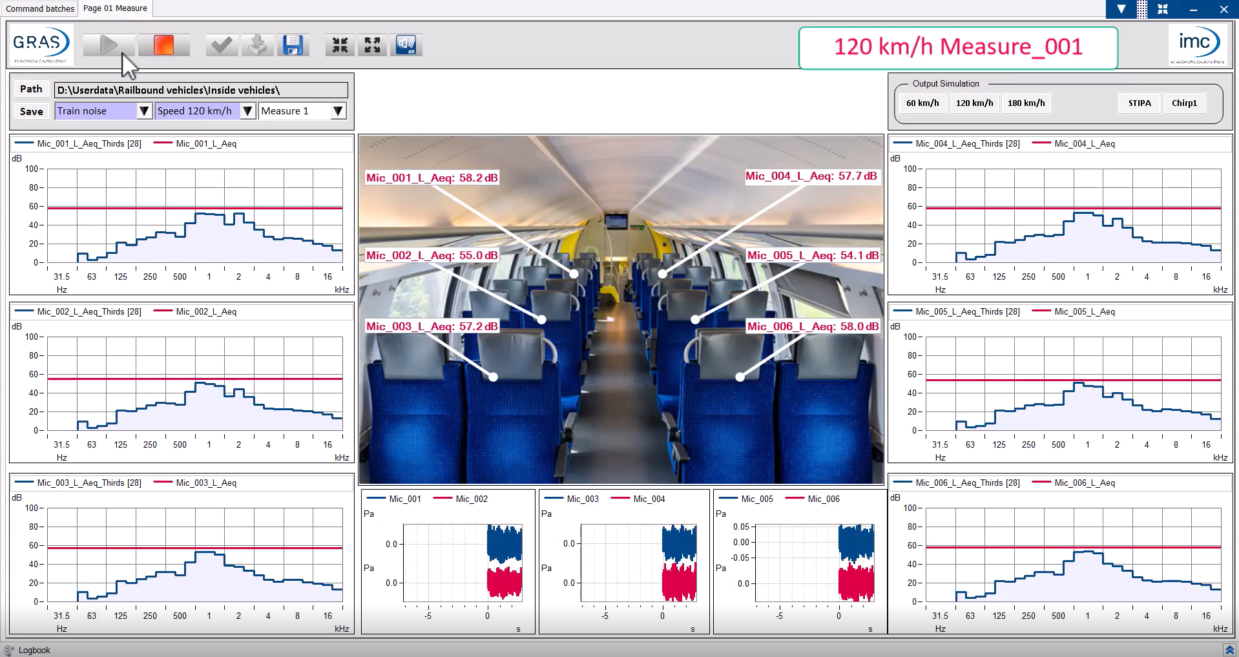Click the Save button

(31, 111)
